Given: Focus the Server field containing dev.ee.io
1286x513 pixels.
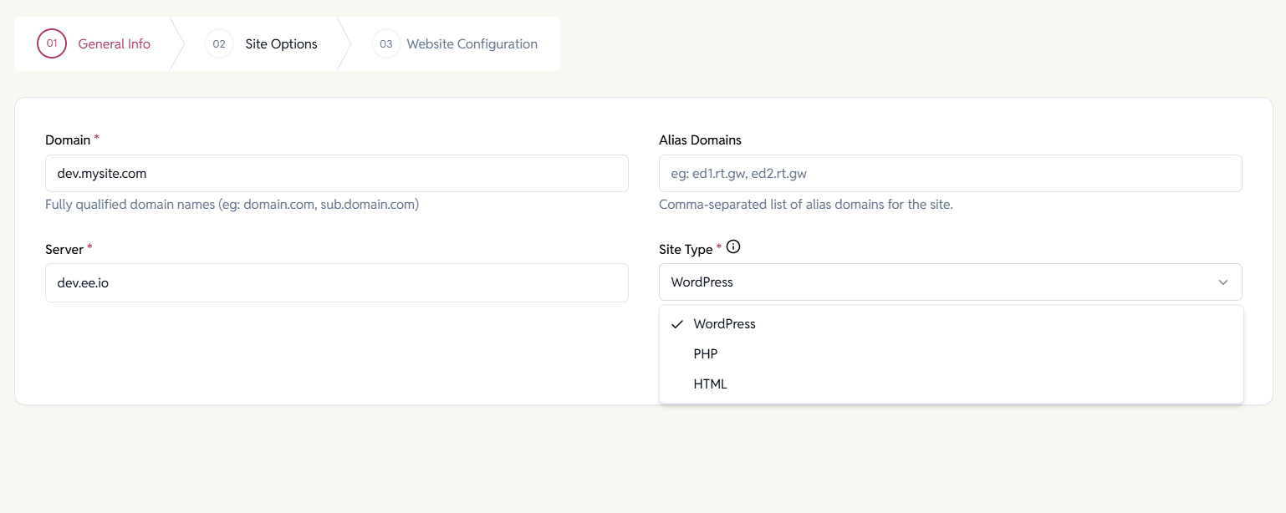Looking at the screenshot, I should coord(337,283).
